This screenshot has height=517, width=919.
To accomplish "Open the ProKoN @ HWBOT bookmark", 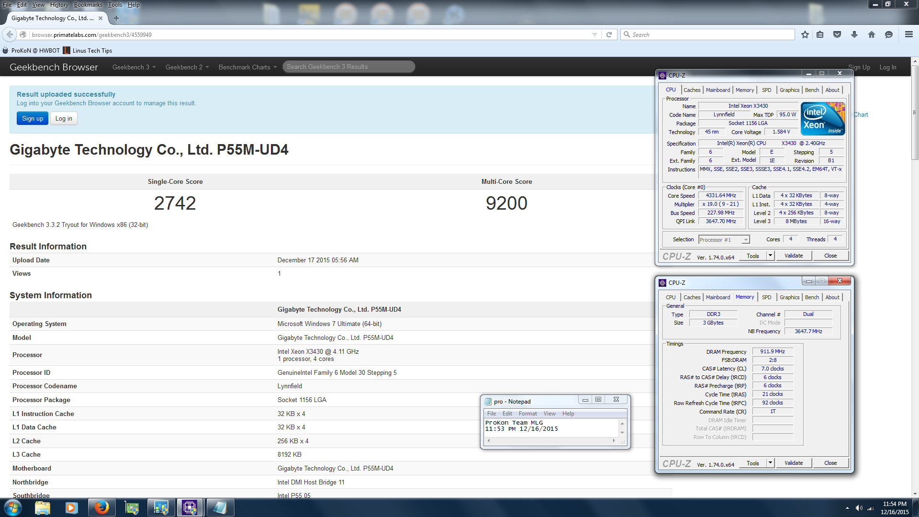I will click(x=31, y=51).
